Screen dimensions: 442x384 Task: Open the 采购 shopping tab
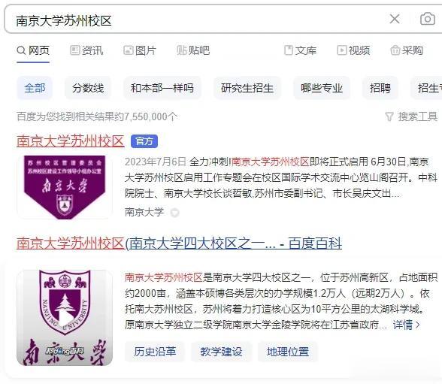point(407,50)
